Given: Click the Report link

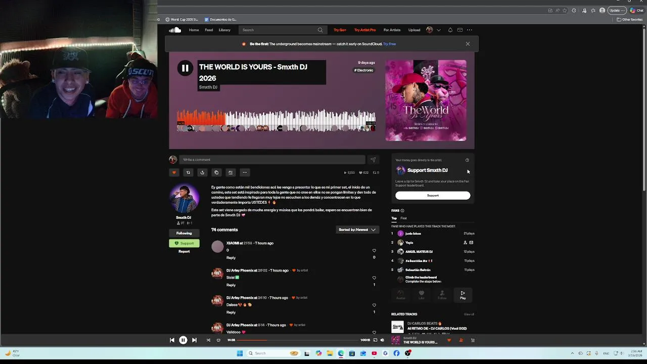Looking at the screenshot, I should point(184,251).
